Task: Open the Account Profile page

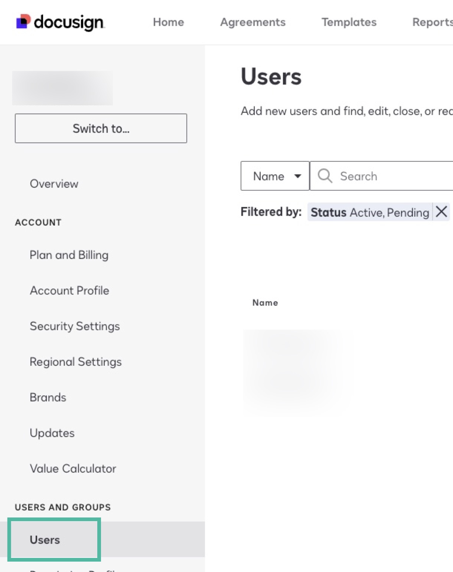Action: tap(69, 290)
